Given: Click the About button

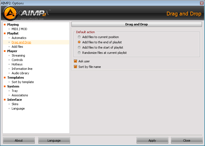Looking at the screenshot, I should [19, 140].
